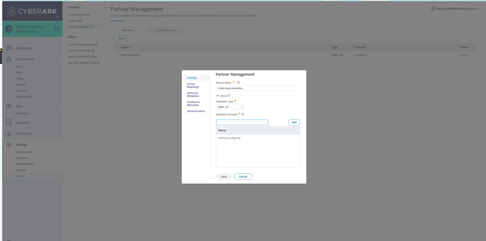Collapse the Core Services section chevron
The image size is (486, 241).
(x=57, y=59)
